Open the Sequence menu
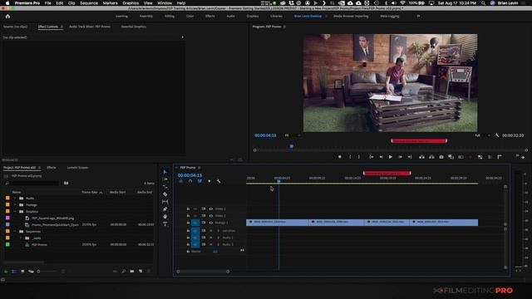Image resolution: width=532 pixels, height=299 pixels. pos(89,3)
